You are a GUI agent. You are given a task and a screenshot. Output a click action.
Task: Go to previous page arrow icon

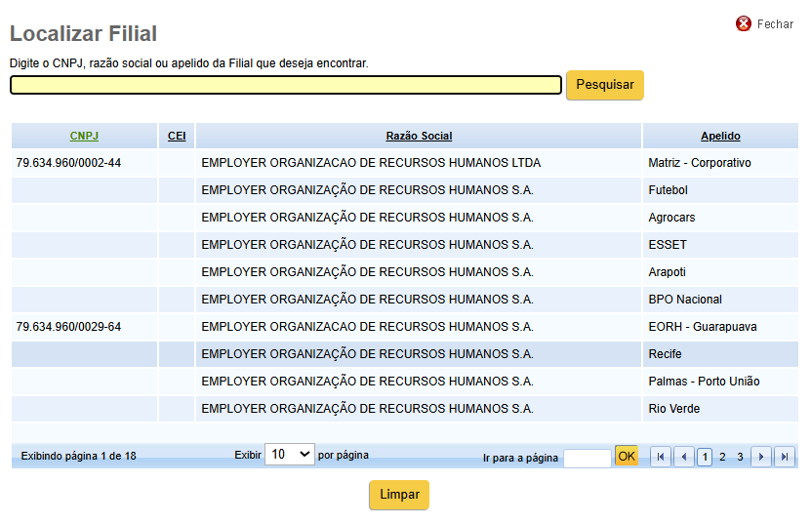(x=684, y=457)
